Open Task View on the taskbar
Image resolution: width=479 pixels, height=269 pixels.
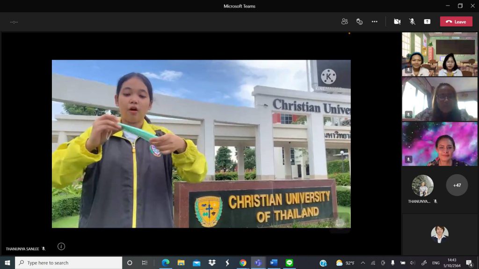pyautogui.click(x=145, y=262)
